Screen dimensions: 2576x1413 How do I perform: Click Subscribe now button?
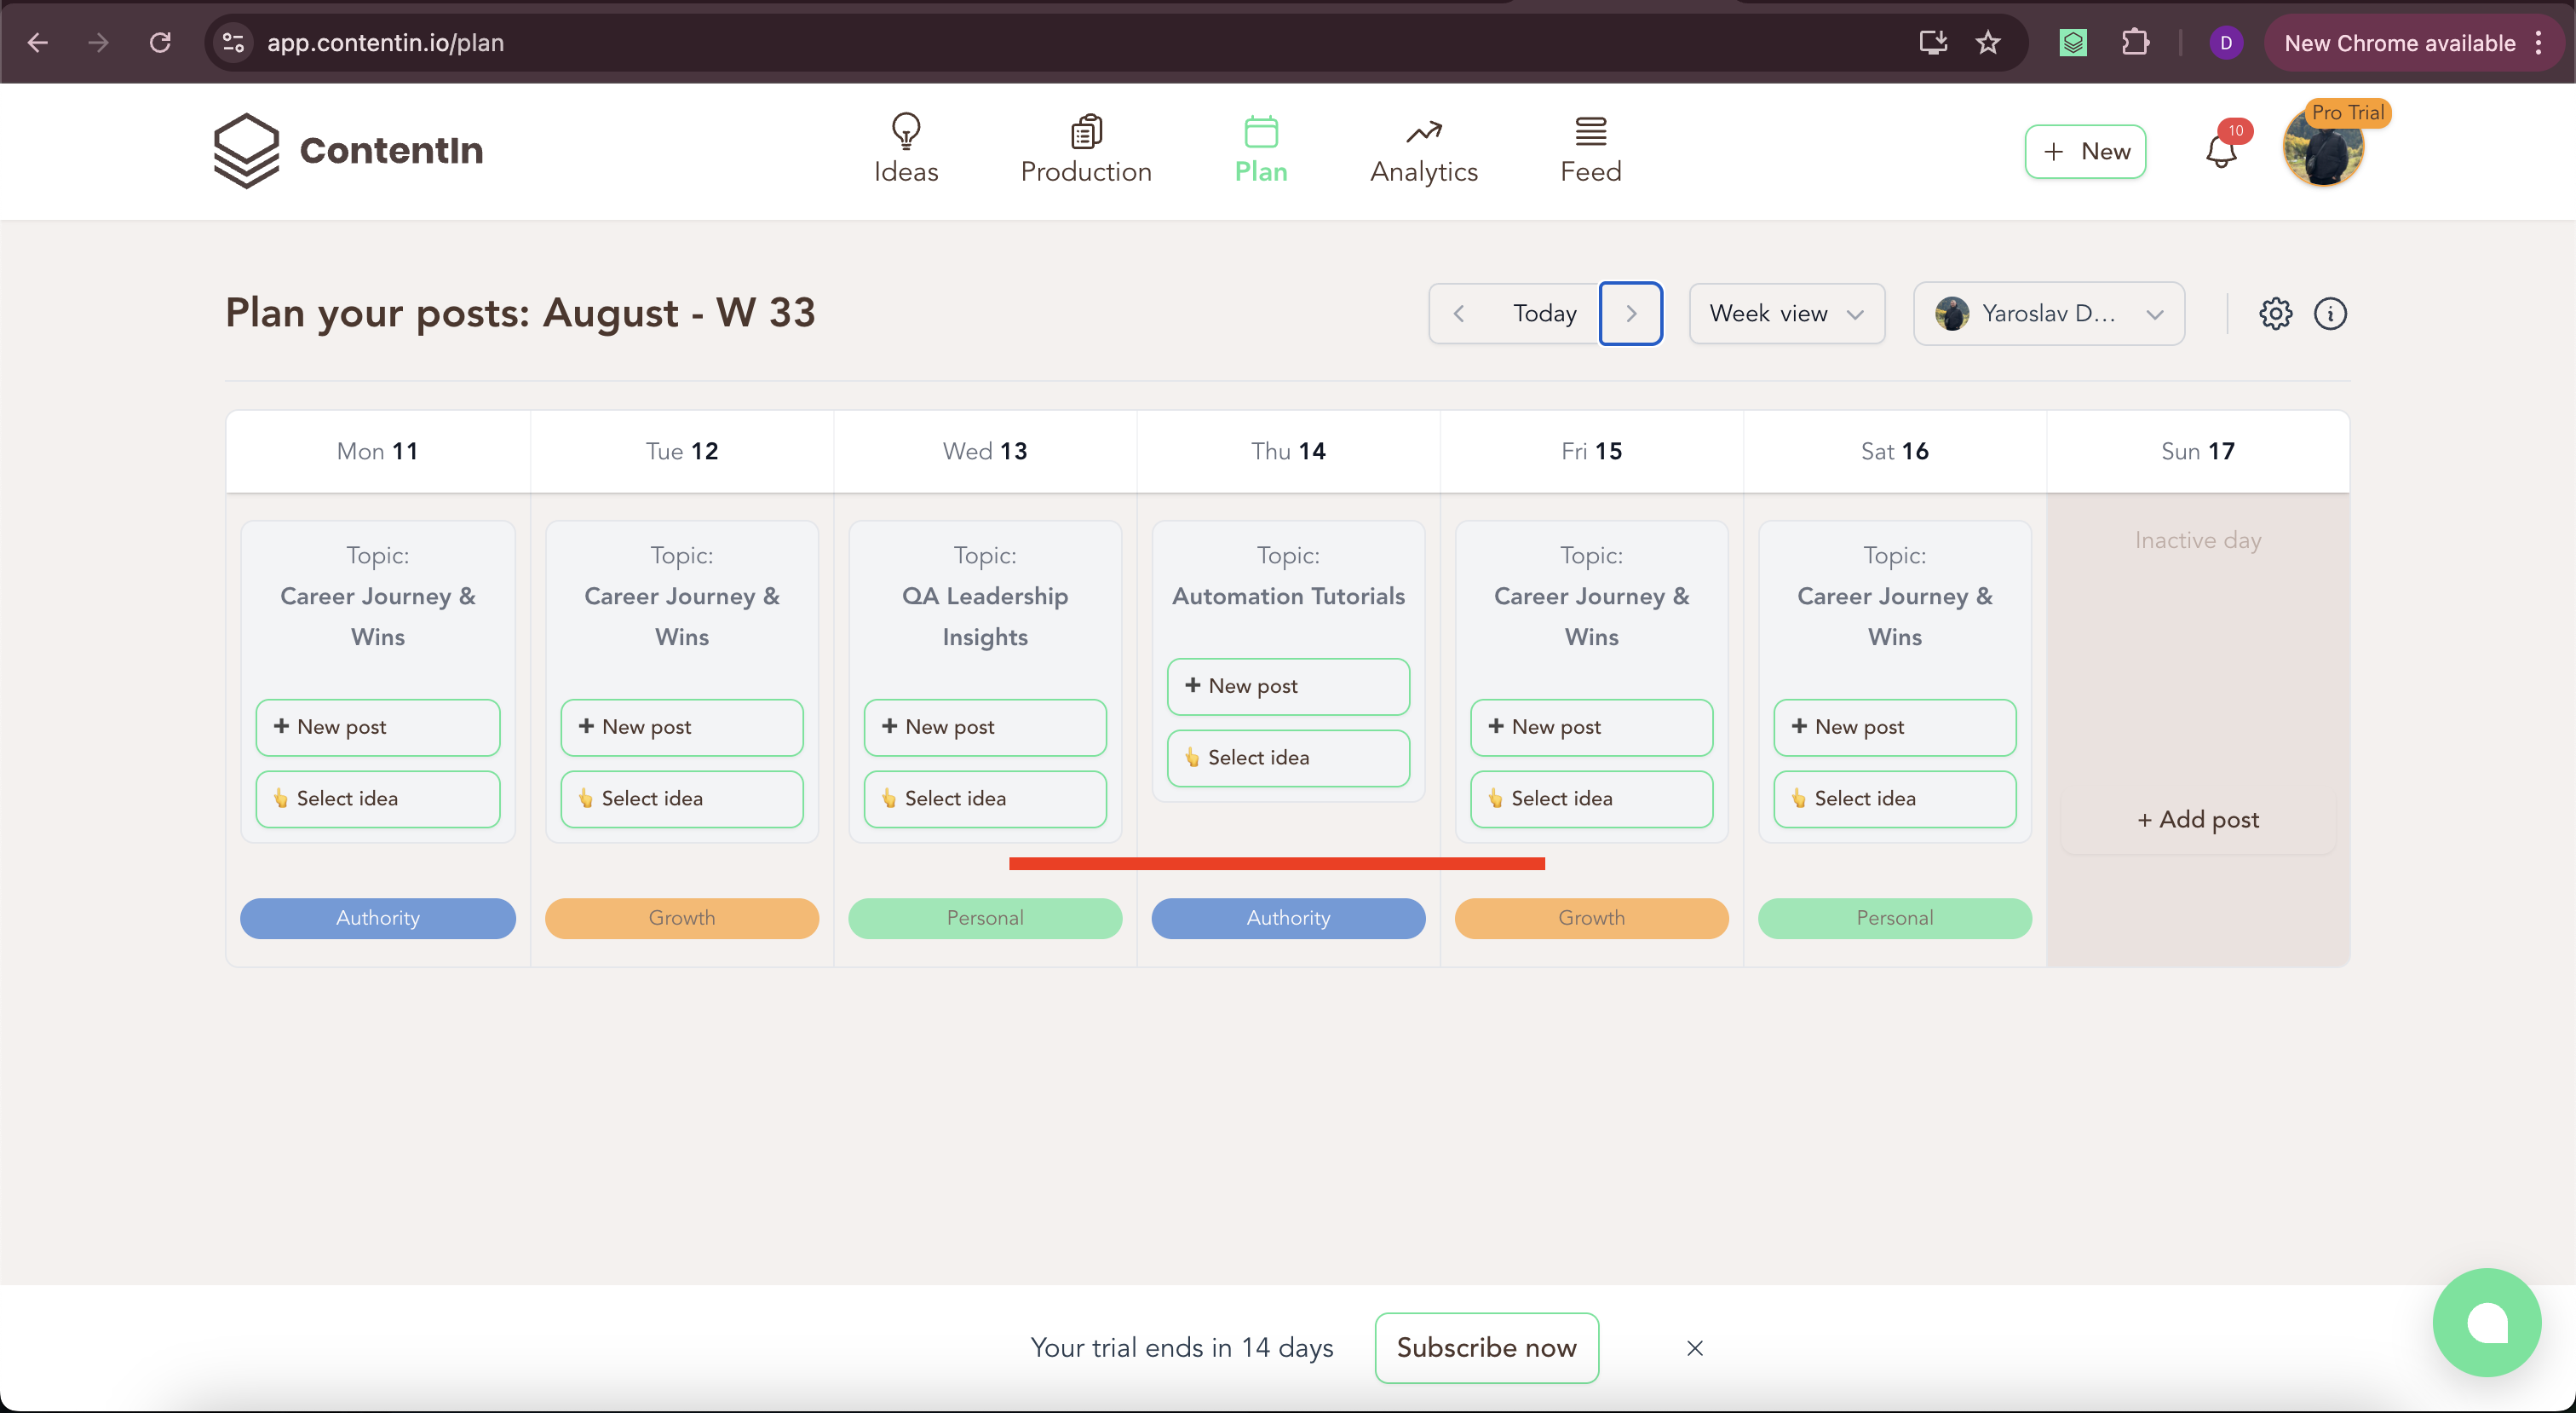point(1486,1348)
